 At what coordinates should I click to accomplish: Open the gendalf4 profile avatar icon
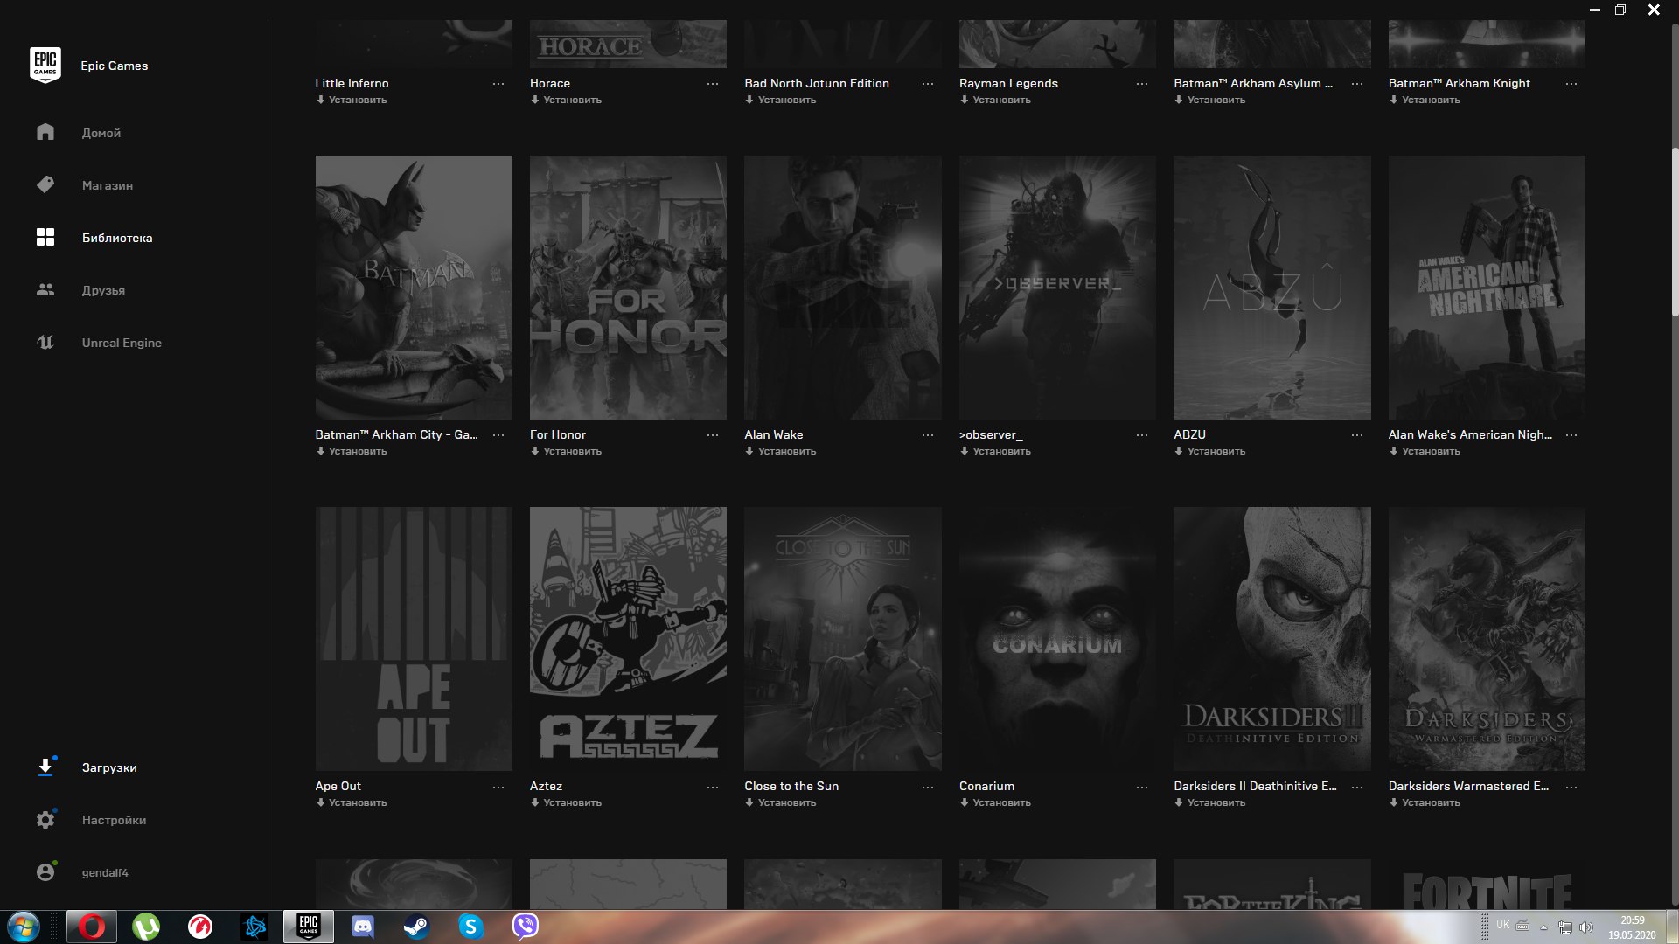tap(45, 871)
